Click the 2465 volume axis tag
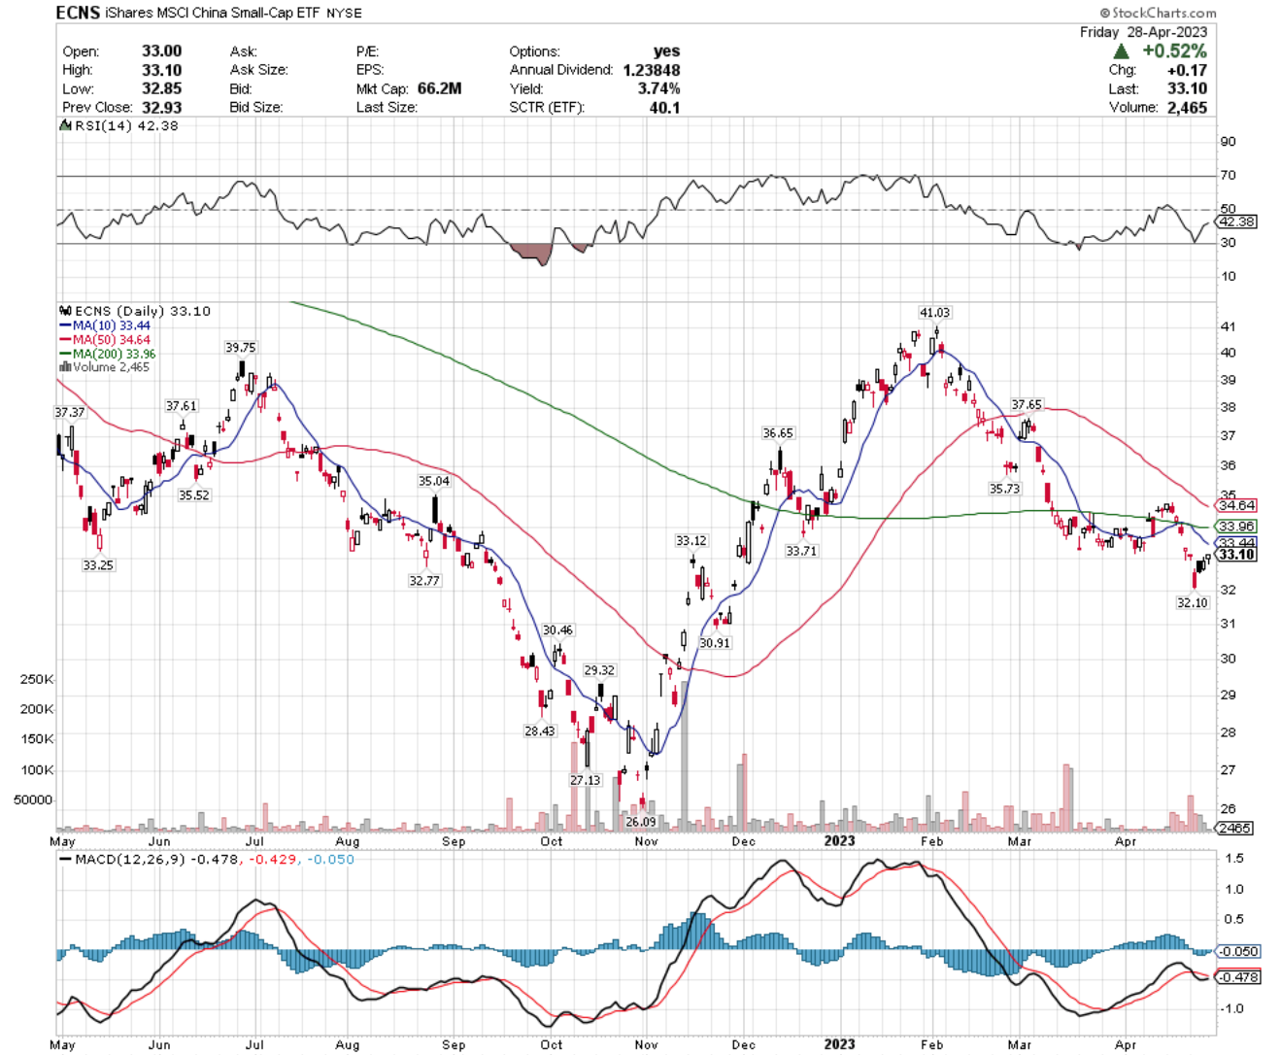Image resolution: width=1280 pixels, height=1055 pixels. pos(1234,829)
